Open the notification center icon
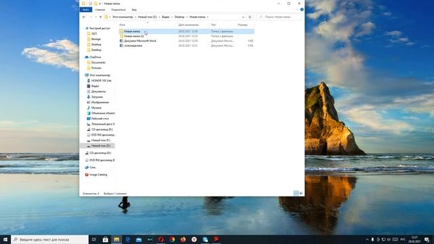This screenshot has height=244, width=434. point(427,239)
